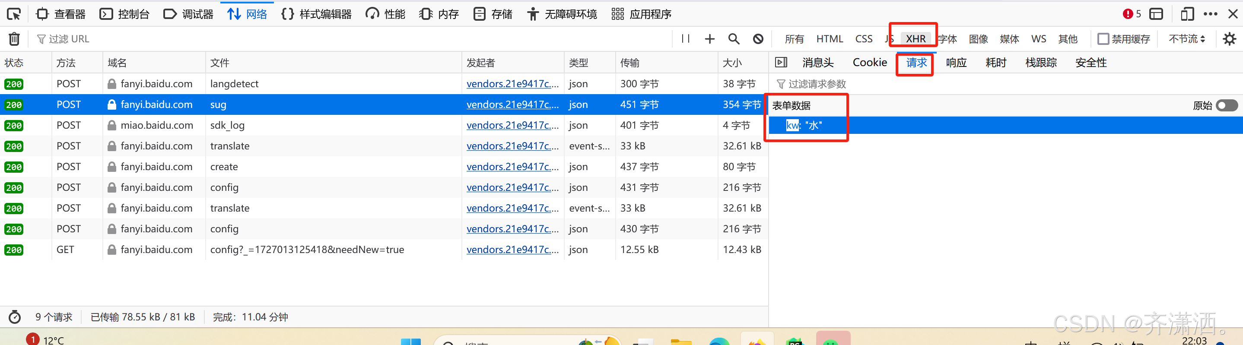Filter requests by HTML
The width and height of the screenshot is (1243, 345).
click(830, 39)
